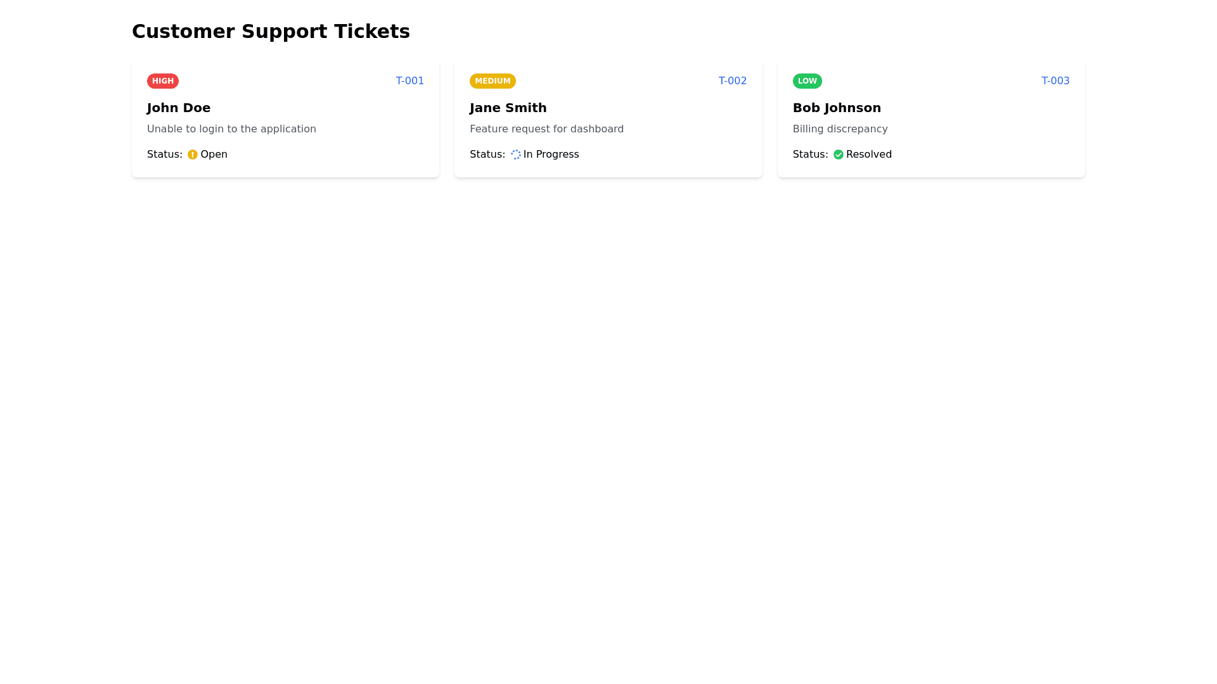Click the 'Open' status text

pyautogui.click(x=214, y=155)
